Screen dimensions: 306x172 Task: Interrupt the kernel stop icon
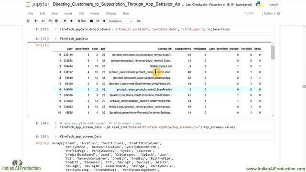pyautogui.click(x=91, y=21)
